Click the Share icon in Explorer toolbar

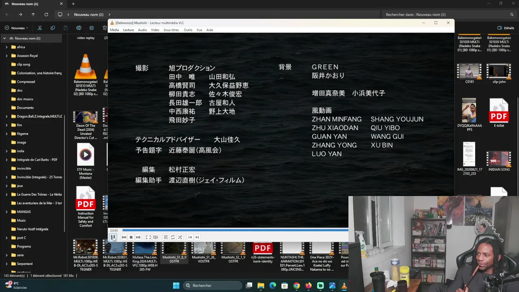pos(92,28)
